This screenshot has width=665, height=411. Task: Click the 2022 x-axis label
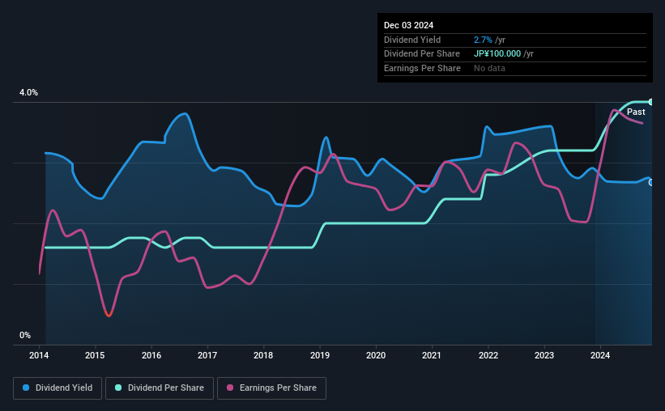[488, 355]
